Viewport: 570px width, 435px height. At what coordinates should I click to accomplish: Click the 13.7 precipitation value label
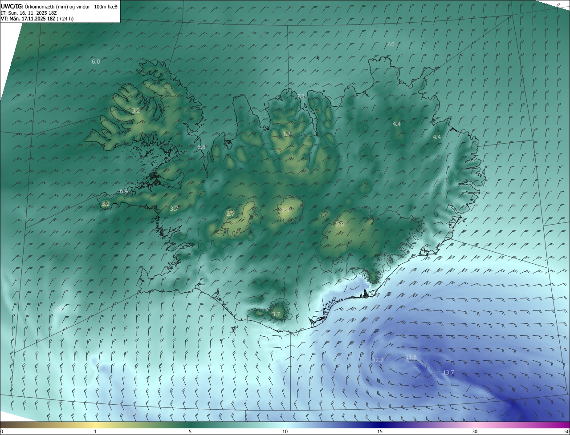tap(448, 372)
